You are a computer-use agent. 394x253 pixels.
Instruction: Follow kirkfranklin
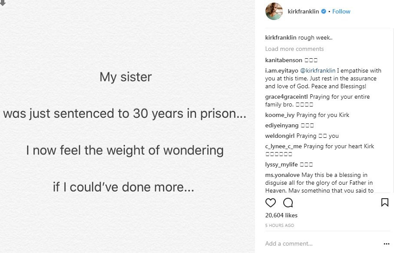341,12
